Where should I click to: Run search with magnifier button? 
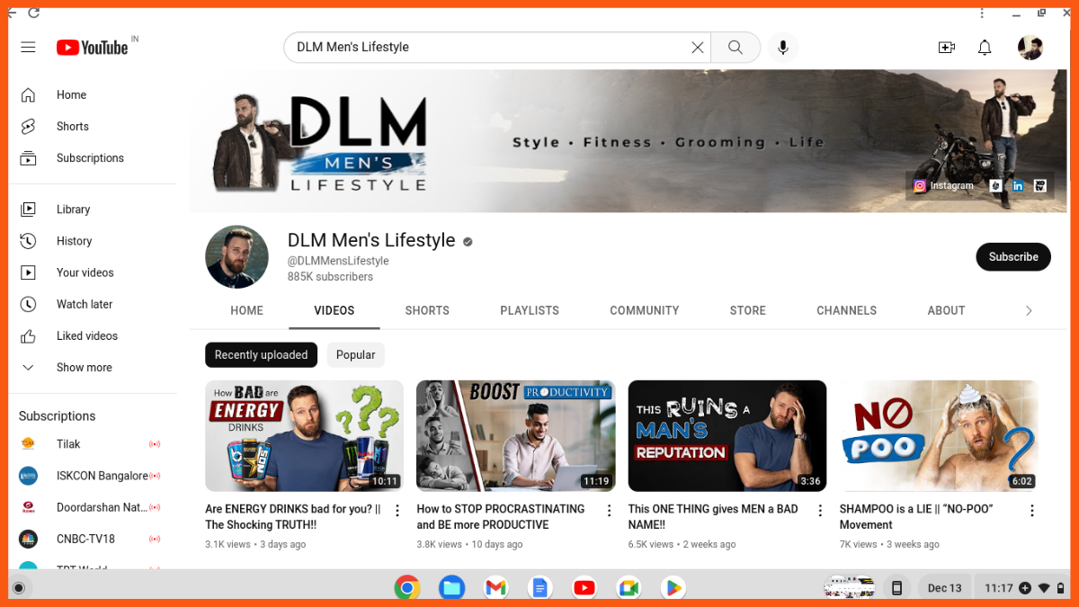click(736, 47)
